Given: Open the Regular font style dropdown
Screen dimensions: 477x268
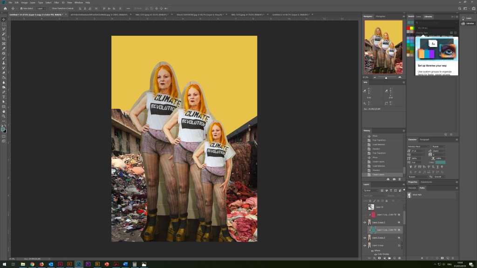Looking at the screenshot, I should click(439, 147).
